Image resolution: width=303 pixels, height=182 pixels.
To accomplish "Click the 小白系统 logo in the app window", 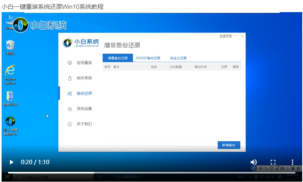I will [81, 43].
